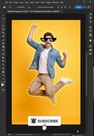Select the Crop tool
Screen dimensions: 94x136
[x=3, y=33]
